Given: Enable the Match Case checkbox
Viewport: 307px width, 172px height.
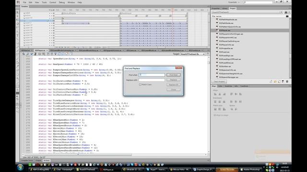Looking at the screenshot, I should pyautogui.click(x=140, y=85).
